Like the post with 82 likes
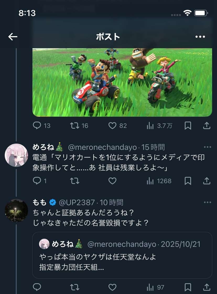This screenshot has width=217, height=294. pos(118,126)
